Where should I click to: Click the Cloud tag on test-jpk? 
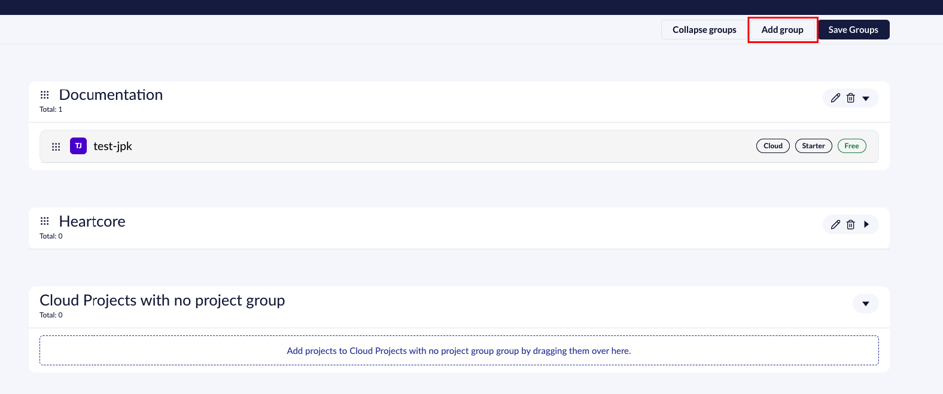point(773,146)
